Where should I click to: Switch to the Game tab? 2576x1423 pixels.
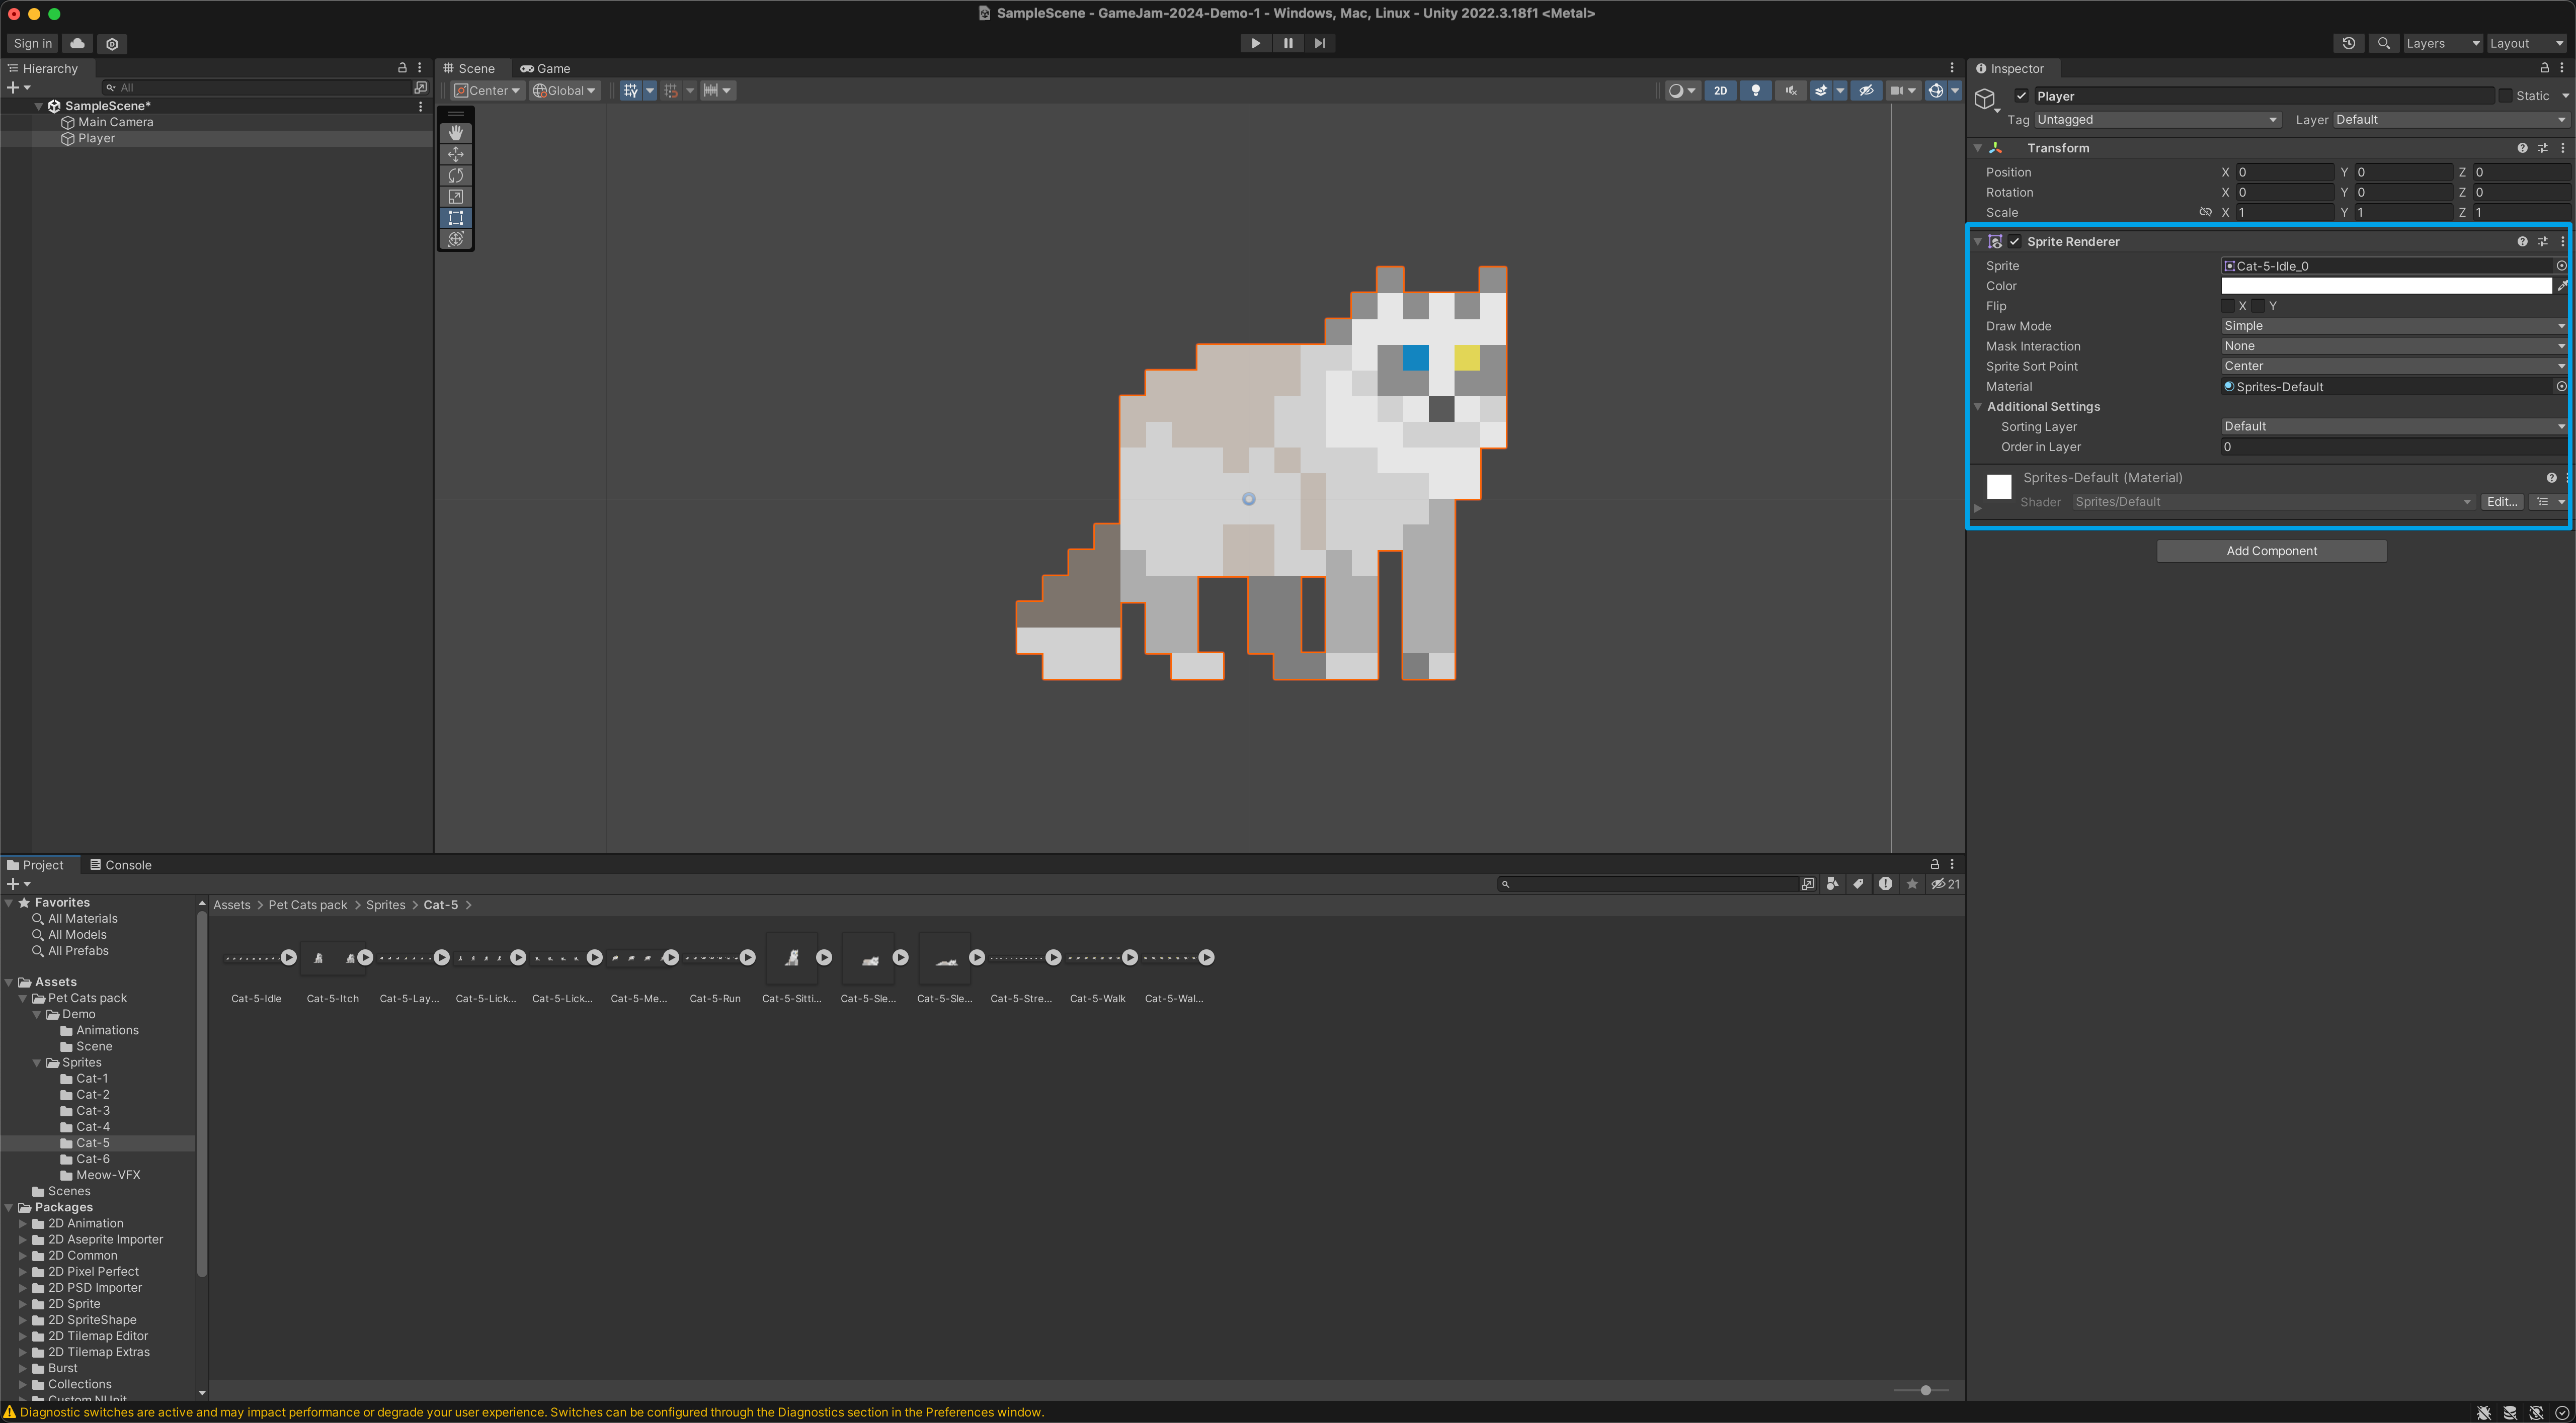[x=545, y=69]
